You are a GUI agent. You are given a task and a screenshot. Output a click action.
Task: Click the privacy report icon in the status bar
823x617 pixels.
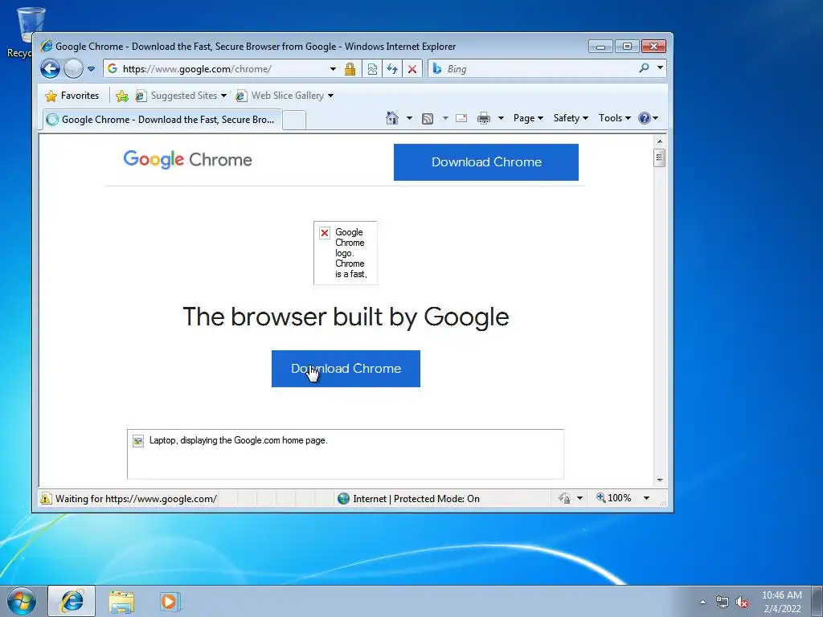[565, 498]
